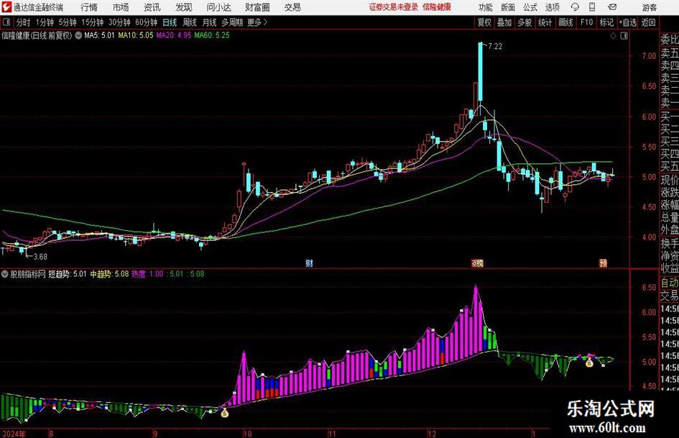Screen dimensions: 679x438
Task: Switch to 周线 weekly tab
Action: pos(190,22)
